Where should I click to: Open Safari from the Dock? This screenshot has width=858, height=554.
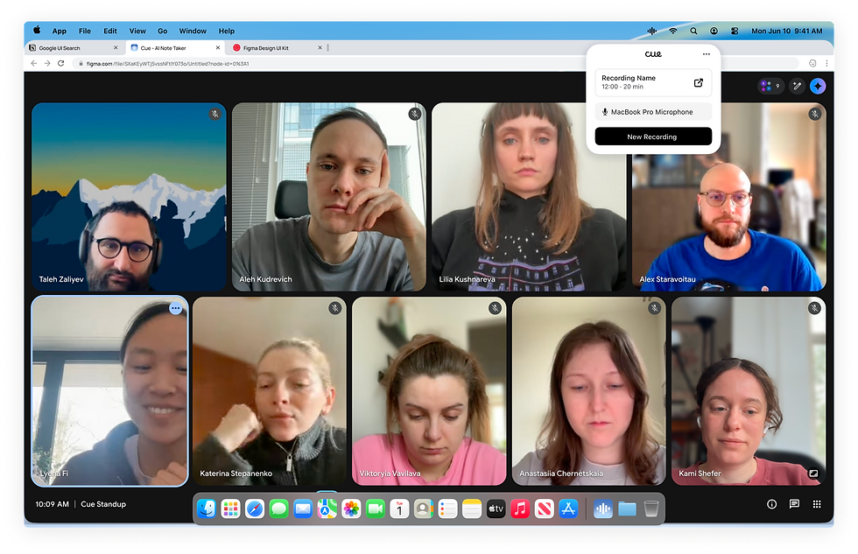point(255,509)
